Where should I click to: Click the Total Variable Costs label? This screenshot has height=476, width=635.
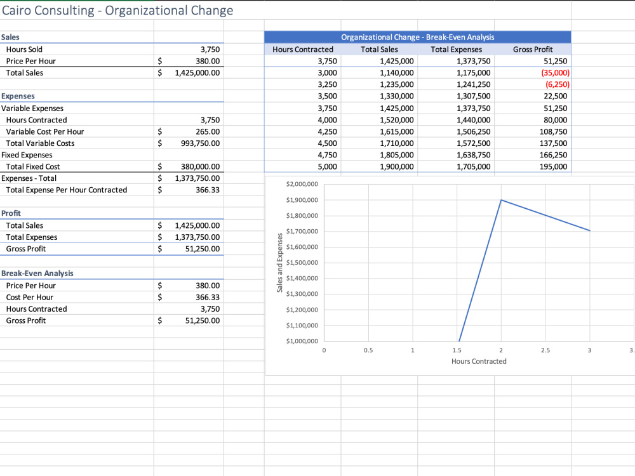point(40,143)
